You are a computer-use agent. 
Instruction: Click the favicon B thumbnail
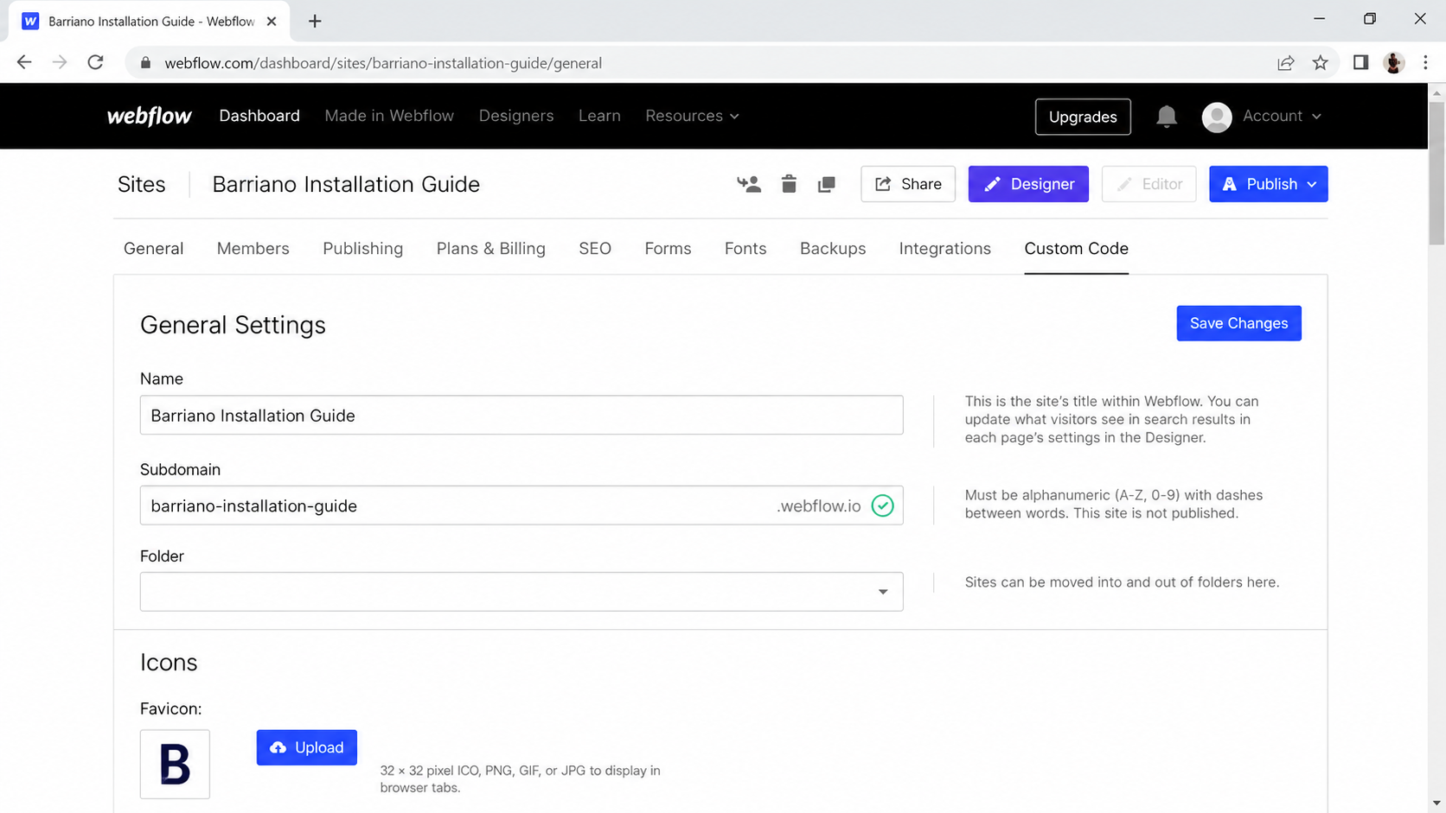[x=175, y=765]
